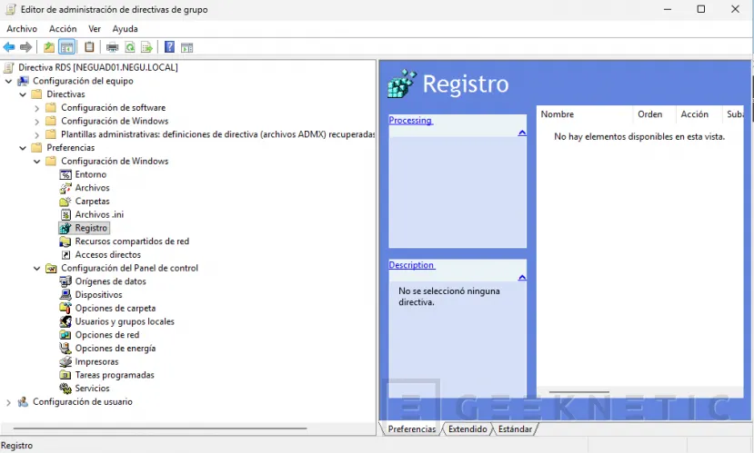This screenshot has width=754, height=453.
Task: Open Help with the blue question mark icon
Action: point(169,47)
